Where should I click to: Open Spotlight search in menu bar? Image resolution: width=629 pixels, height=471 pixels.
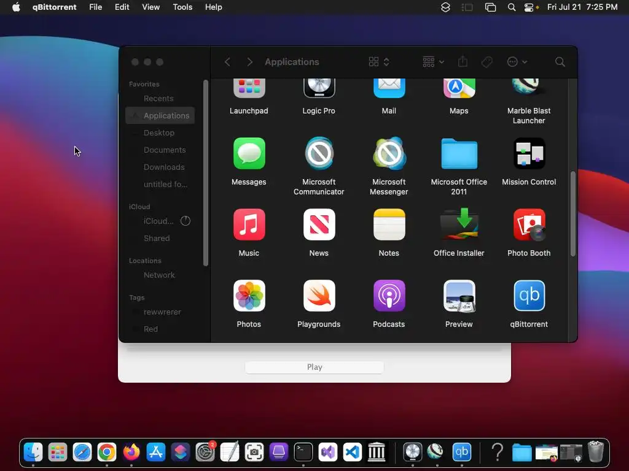click(x=512, y=7)
